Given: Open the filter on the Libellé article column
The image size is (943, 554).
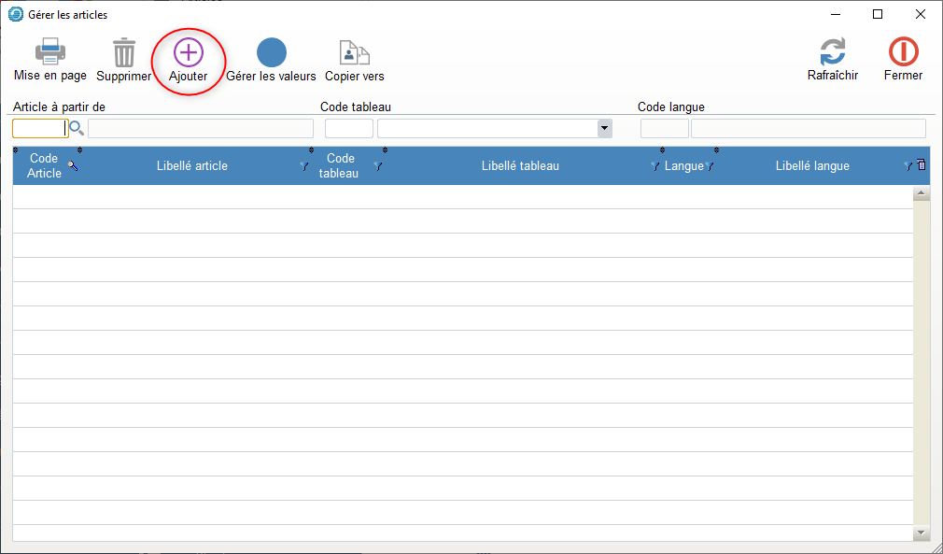Looking at the screenshot, I should (x=303, y=166).
